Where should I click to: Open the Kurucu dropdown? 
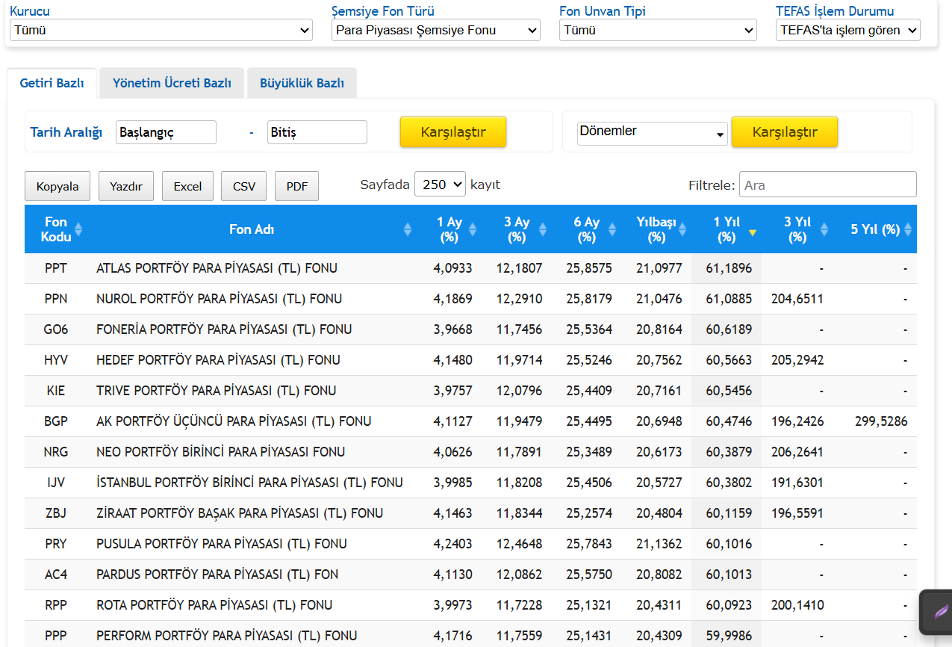click(x=161, y=31)
